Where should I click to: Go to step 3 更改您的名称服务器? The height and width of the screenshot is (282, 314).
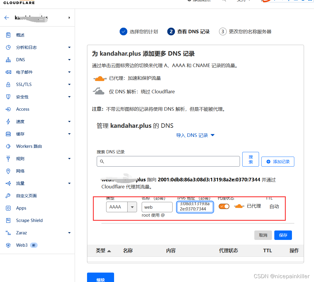click(245, 31)
